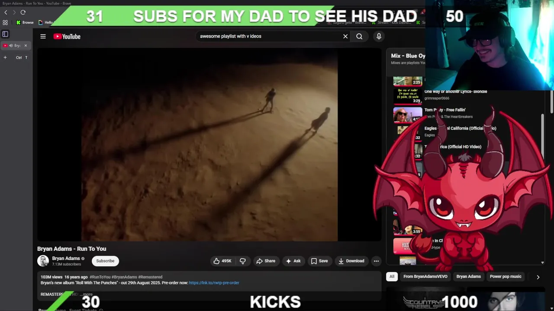Open the YouTube hamburger guide menu

43,36
